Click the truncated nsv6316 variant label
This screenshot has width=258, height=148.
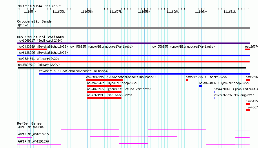coord(252,77)
